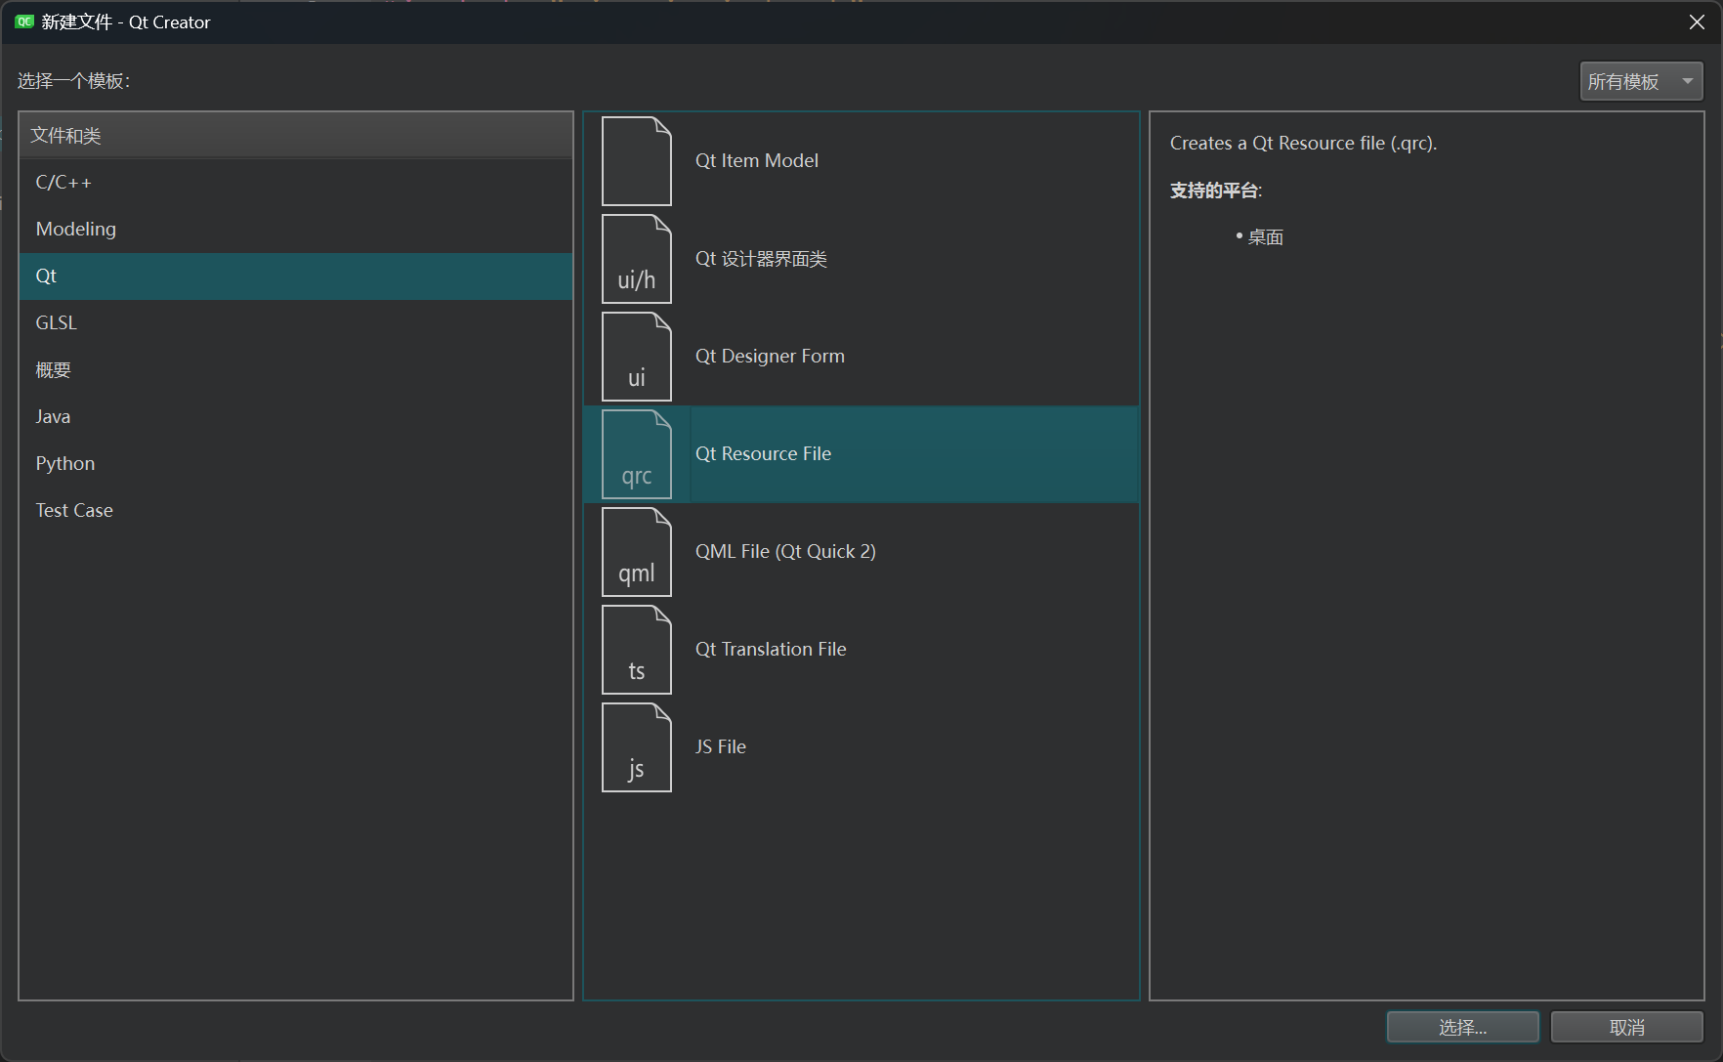Click the ui/h file icon

pyautogui.click(x=637, y=259)
